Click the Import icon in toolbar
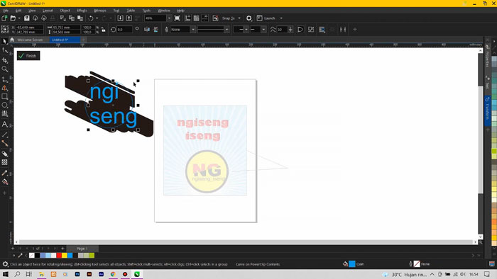Screen dimensions: 497x279 [x=120, y=18]
